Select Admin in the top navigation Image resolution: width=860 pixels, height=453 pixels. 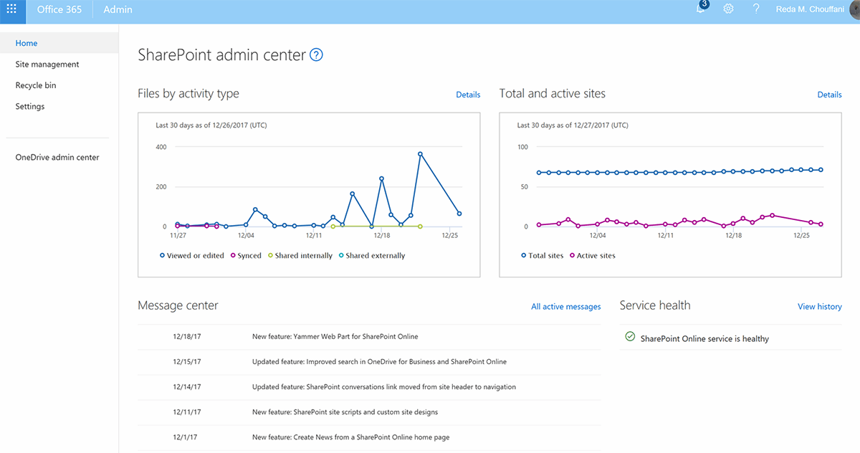pos(118,9)
